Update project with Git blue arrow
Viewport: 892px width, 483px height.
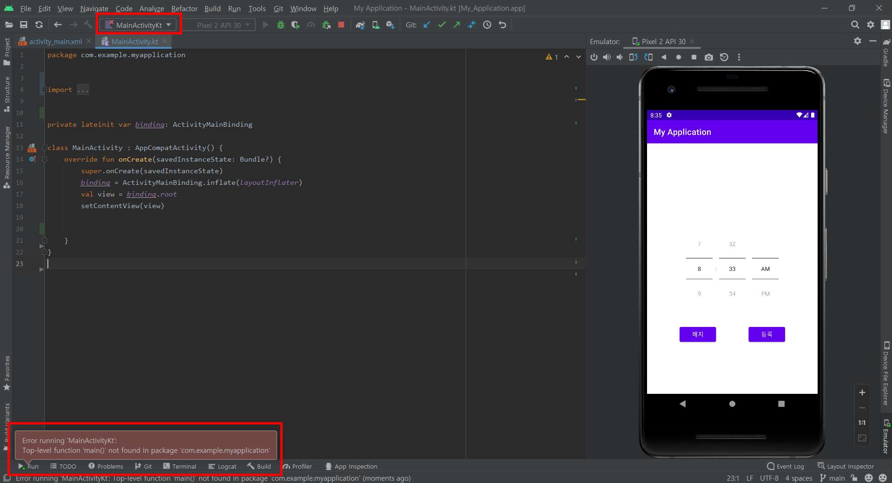(x=427, y=25)
